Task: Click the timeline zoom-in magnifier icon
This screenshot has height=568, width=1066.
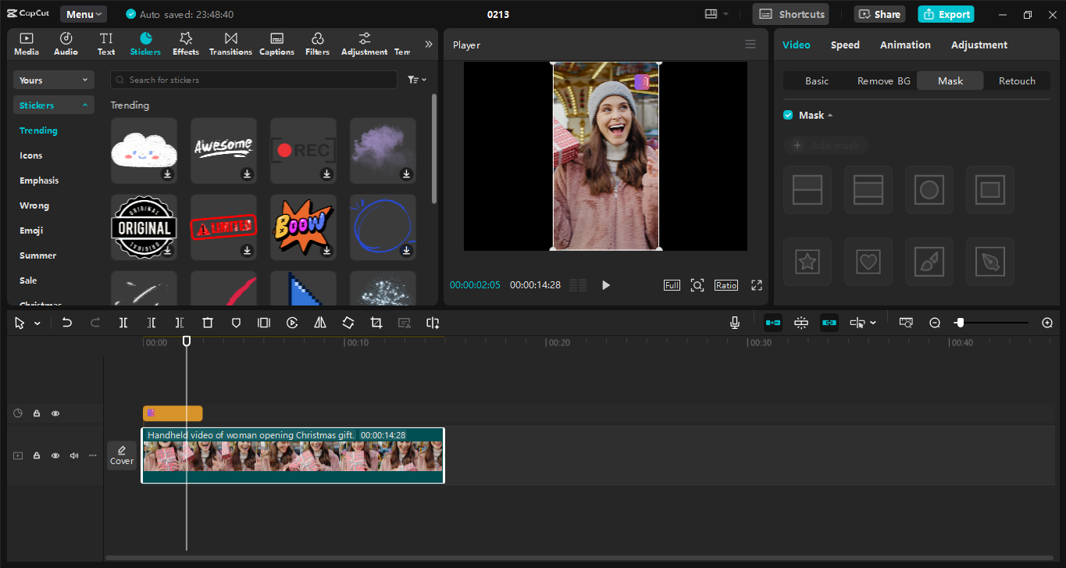Action: (1047, 322)
